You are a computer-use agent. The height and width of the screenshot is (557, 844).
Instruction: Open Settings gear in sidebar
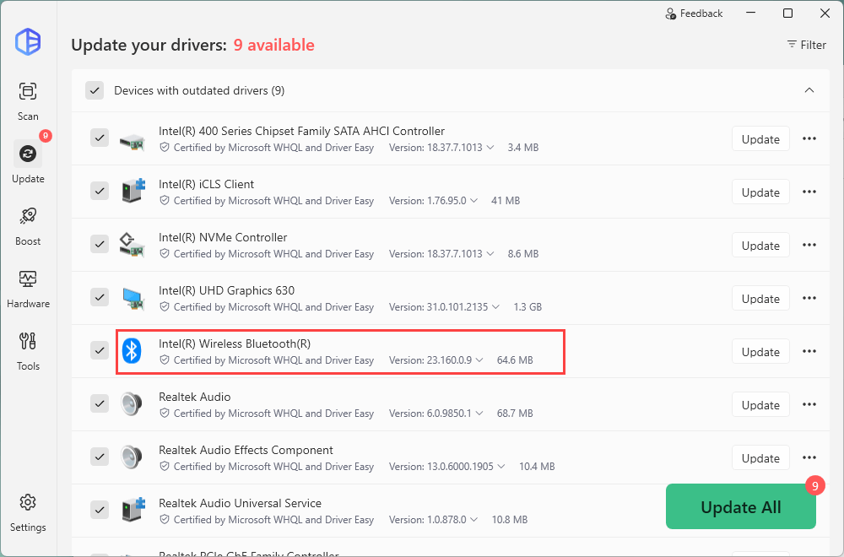click(x=28, y=511)
